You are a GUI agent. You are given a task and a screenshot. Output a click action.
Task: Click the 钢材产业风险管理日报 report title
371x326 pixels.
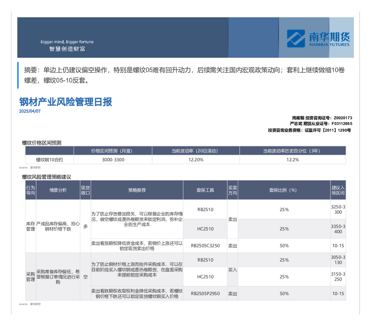66,102
